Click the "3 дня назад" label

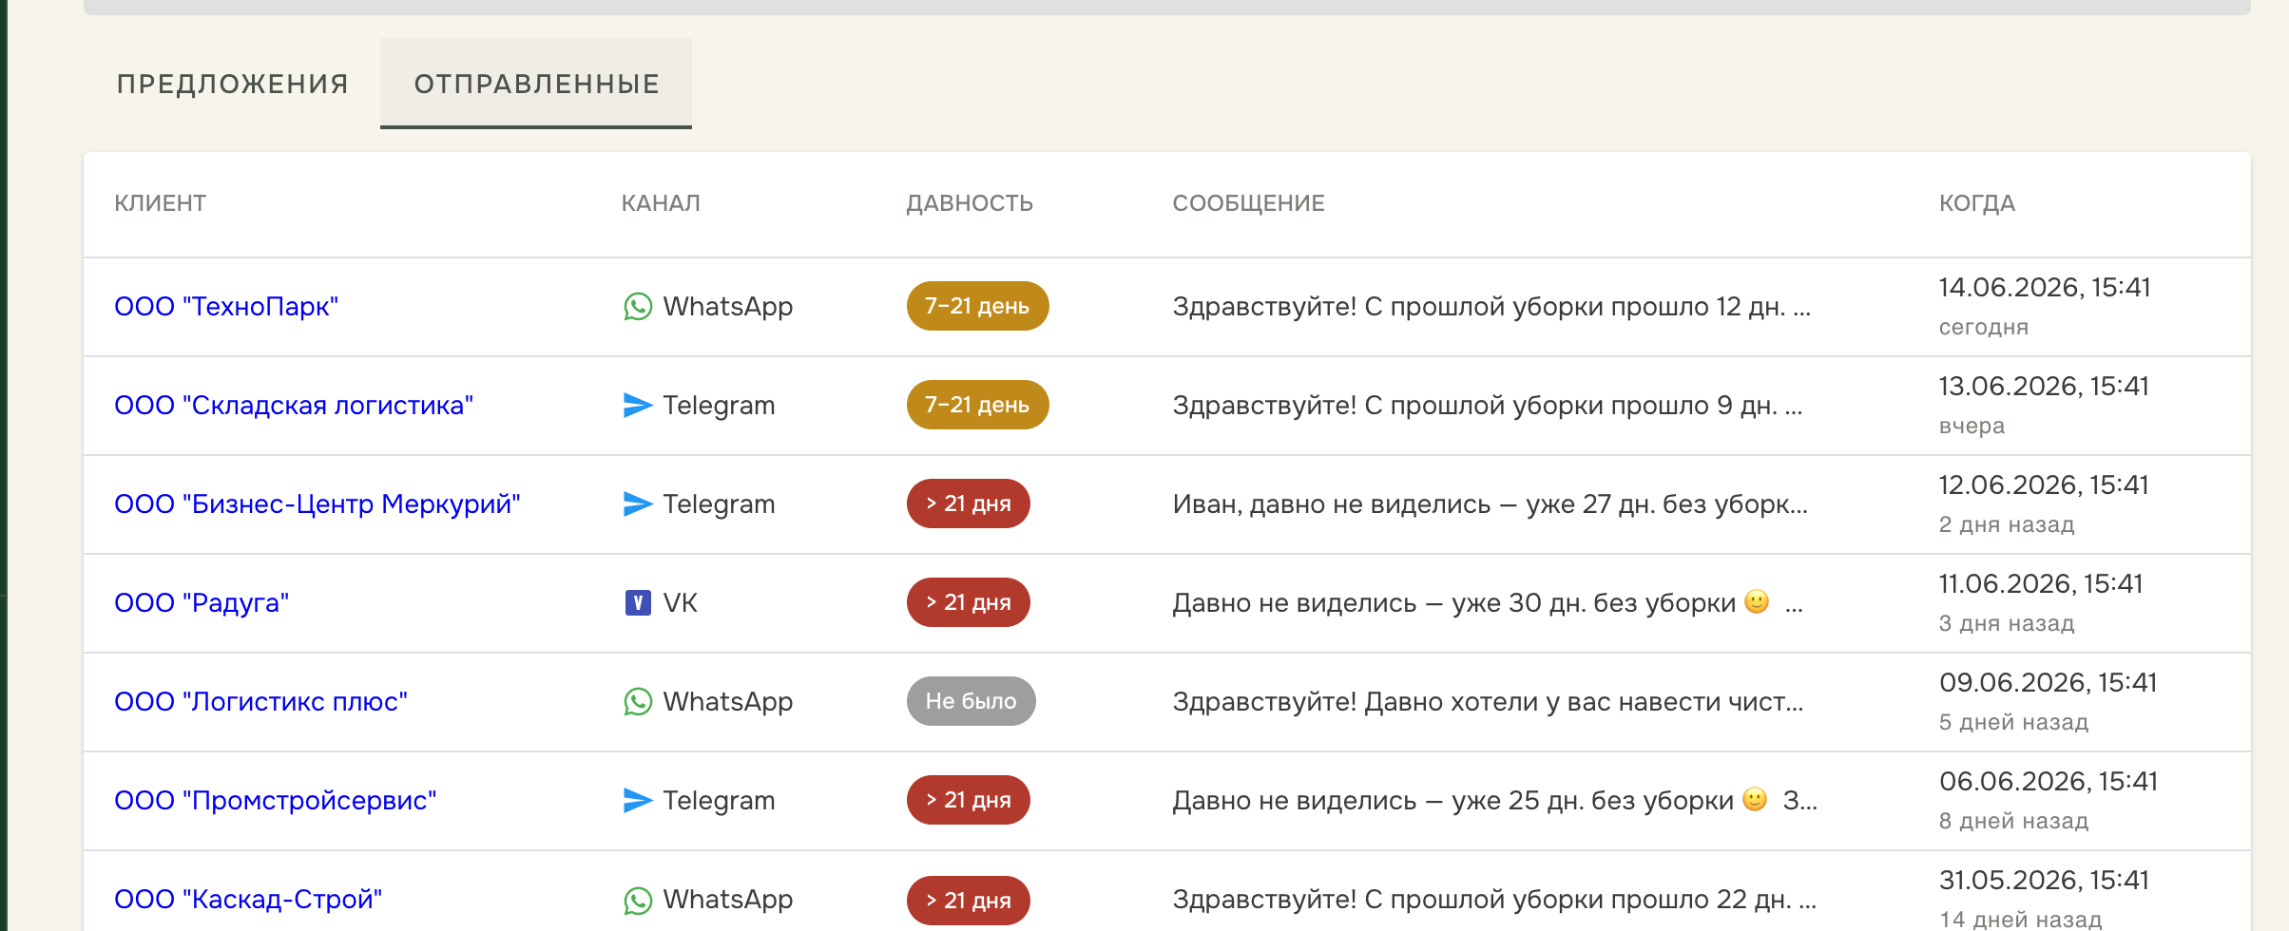tap(2007, 624)
